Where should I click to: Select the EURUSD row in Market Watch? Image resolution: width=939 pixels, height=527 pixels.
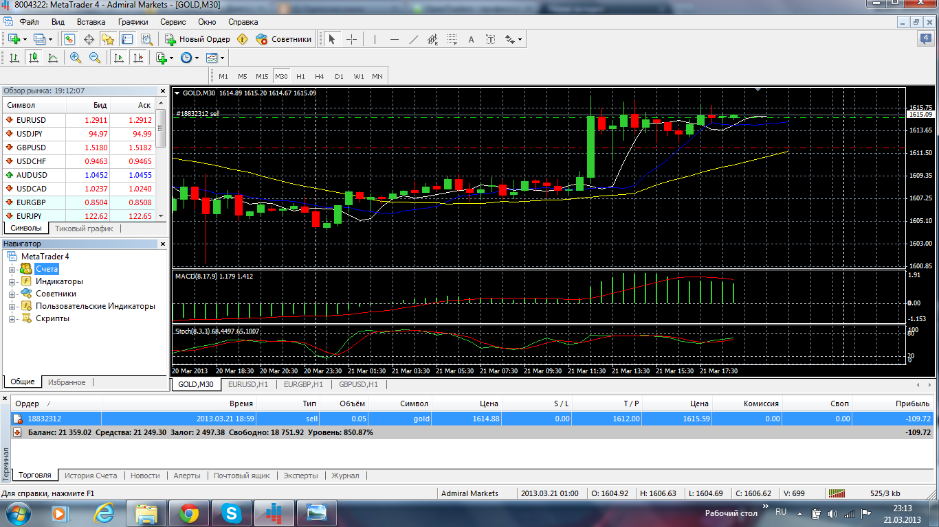pos(31,119)
